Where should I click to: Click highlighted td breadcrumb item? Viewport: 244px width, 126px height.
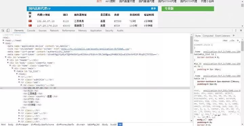click(120, 124)
